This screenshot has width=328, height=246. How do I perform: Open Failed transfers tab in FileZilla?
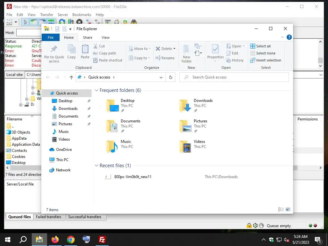coord(49,217)
